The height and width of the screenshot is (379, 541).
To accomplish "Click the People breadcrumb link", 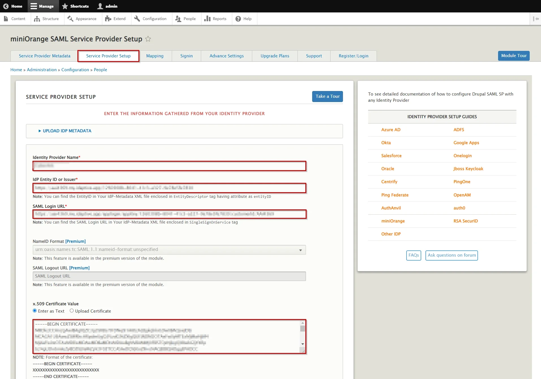I will click(x=100, y=70).
